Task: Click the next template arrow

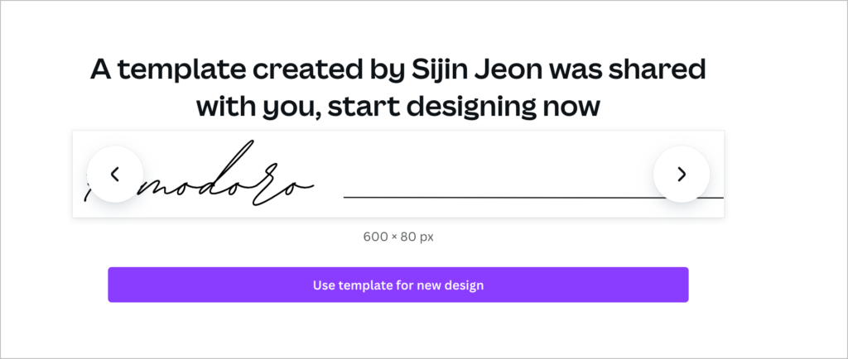Action: [682, 174]
